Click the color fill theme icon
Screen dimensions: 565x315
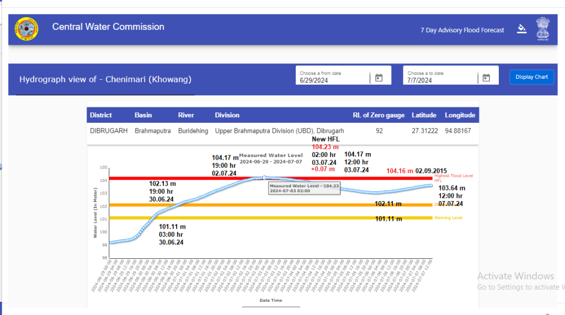(x=521, y=29)
